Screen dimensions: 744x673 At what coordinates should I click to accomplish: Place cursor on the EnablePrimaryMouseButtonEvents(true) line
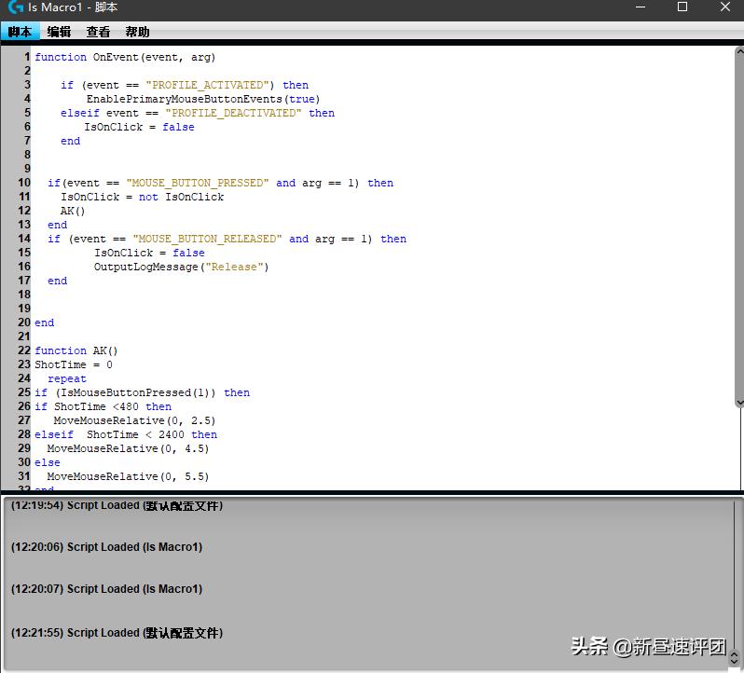[x=202, y=99]
